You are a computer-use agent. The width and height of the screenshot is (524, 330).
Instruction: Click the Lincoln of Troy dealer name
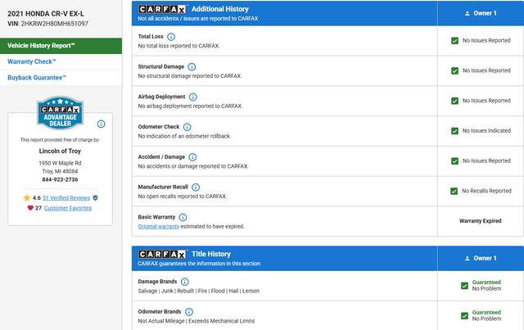[60, 151]
